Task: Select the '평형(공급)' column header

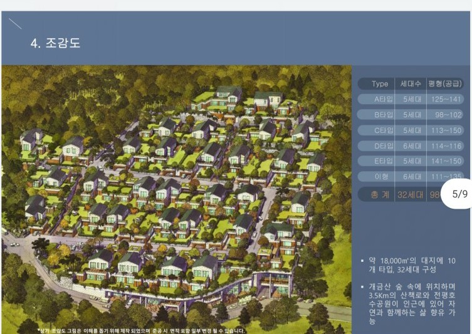Action: point(445,83)
